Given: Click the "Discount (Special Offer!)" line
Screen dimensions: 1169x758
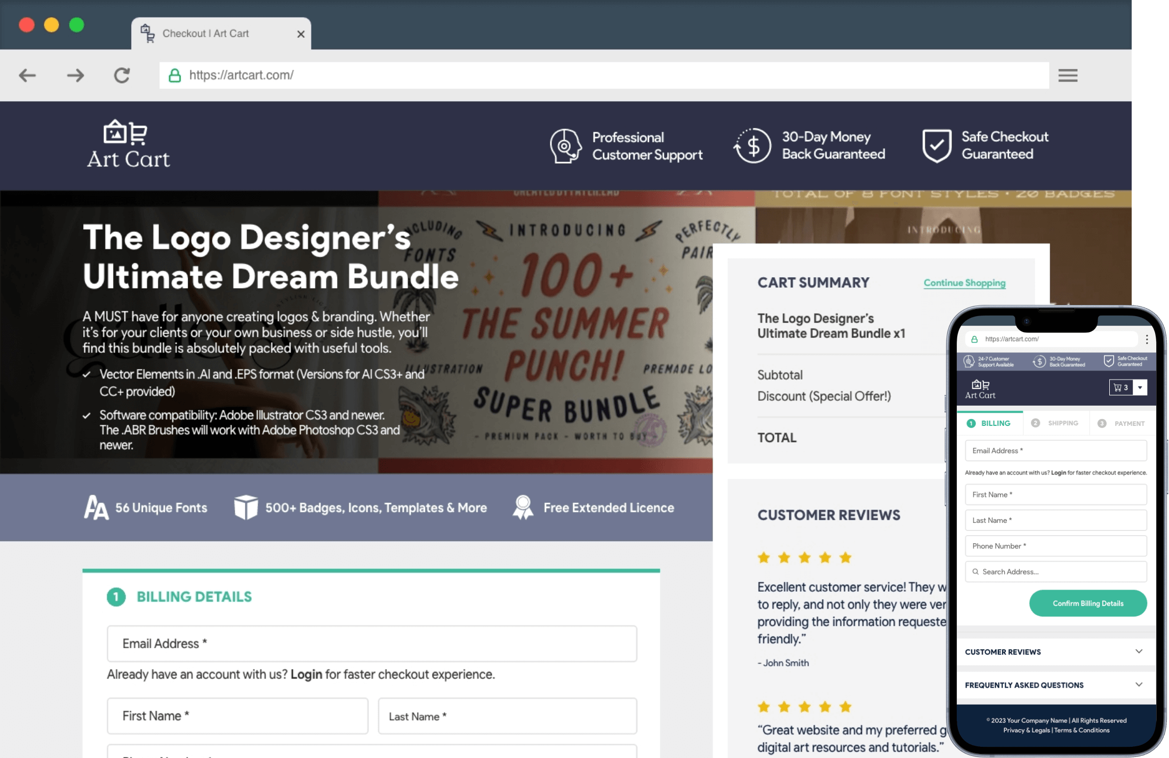Looking at the screenshot, I should tap(824, 396).
